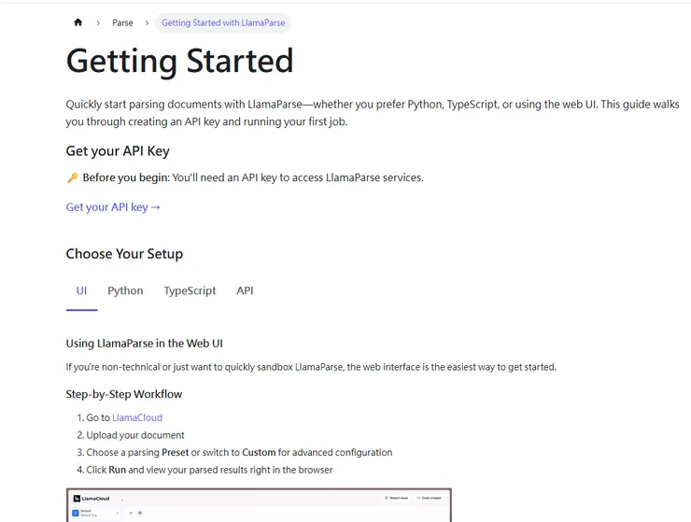Select the 'If you're non-technical' sentence
691x522 pixels.
point(311,367)
